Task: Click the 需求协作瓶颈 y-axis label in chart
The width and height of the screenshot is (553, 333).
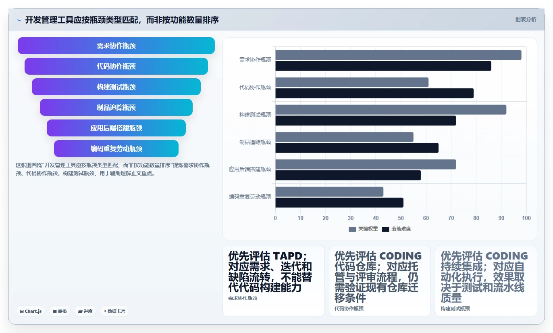Action: pos(255,60)
